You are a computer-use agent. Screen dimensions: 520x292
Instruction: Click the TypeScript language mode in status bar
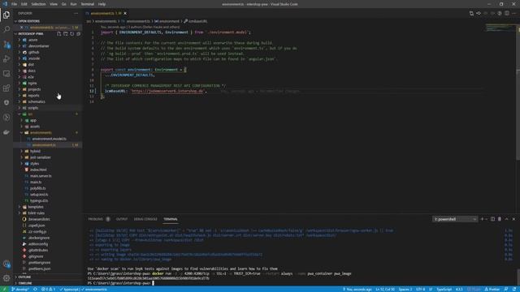(x=444, y=290)
